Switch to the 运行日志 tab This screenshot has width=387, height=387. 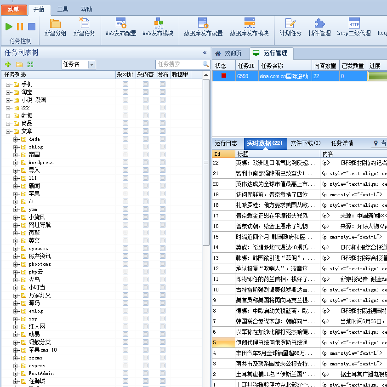(226, 143)
